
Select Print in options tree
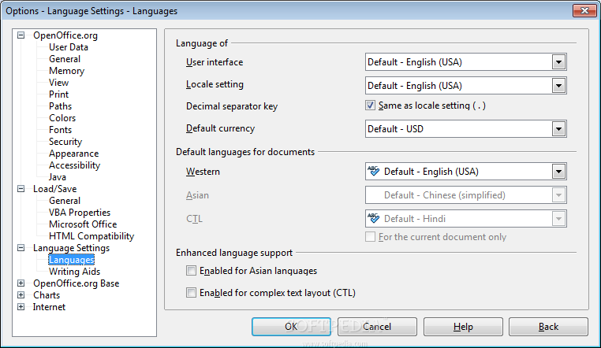tap(58, 94)
